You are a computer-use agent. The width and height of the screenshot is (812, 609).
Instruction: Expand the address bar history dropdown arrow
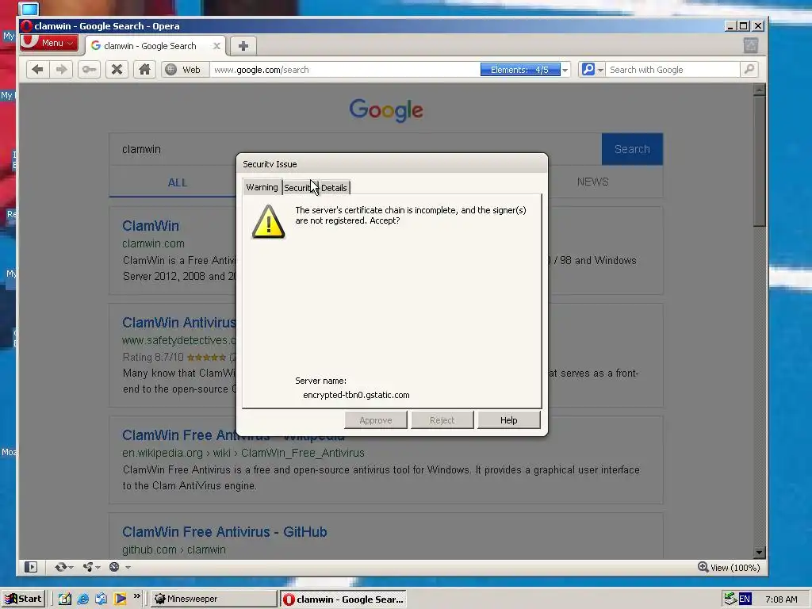(565, 70)
